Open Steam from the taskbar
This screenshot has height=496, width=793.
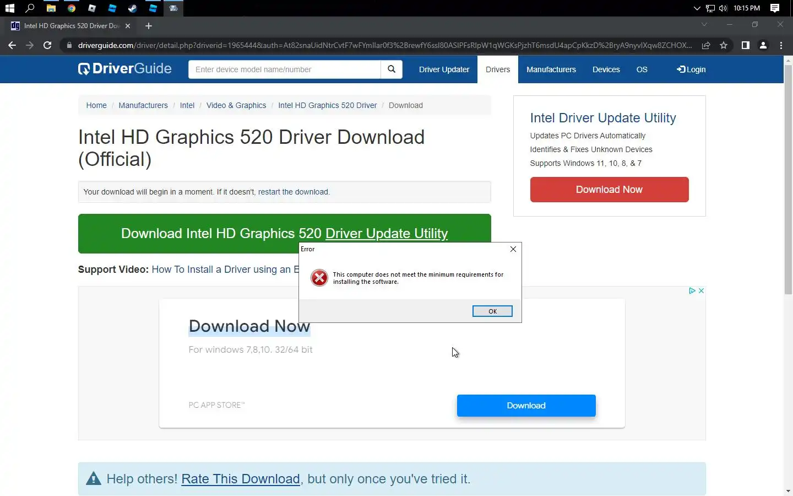click(x=133, y=8)
